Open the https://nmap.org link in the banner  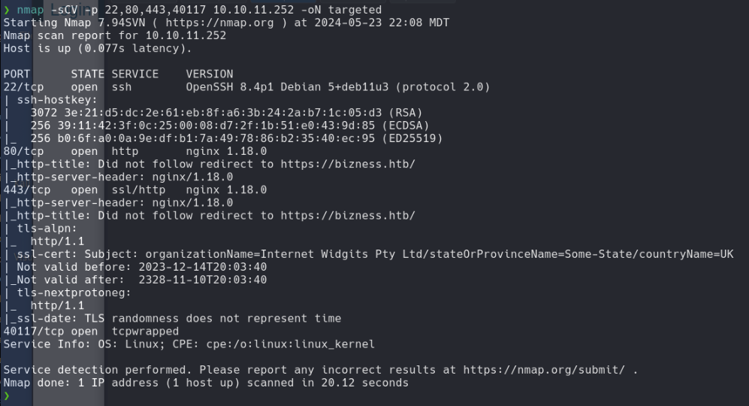pos(219,23)
